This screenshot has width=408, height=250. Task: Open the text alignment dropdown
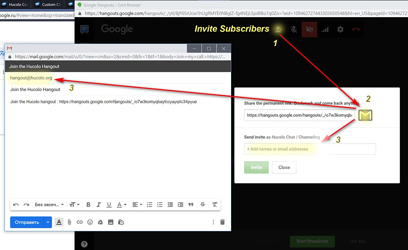point(137,205)
